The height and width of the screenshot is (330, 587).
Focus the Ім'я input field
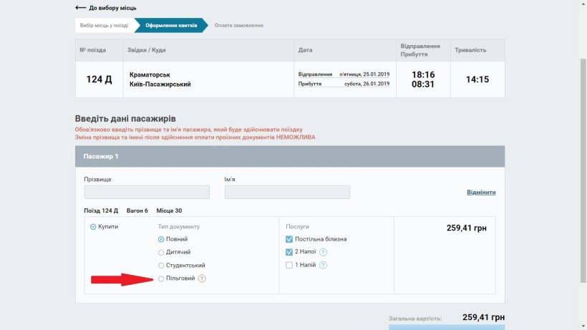coord(287,192)
